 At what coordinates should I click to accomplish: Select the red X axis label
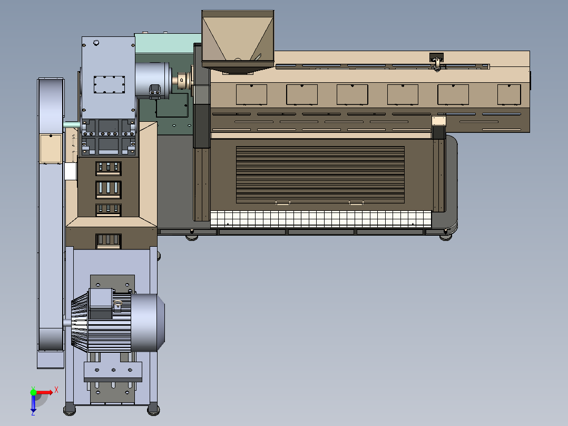click(57, 390)
